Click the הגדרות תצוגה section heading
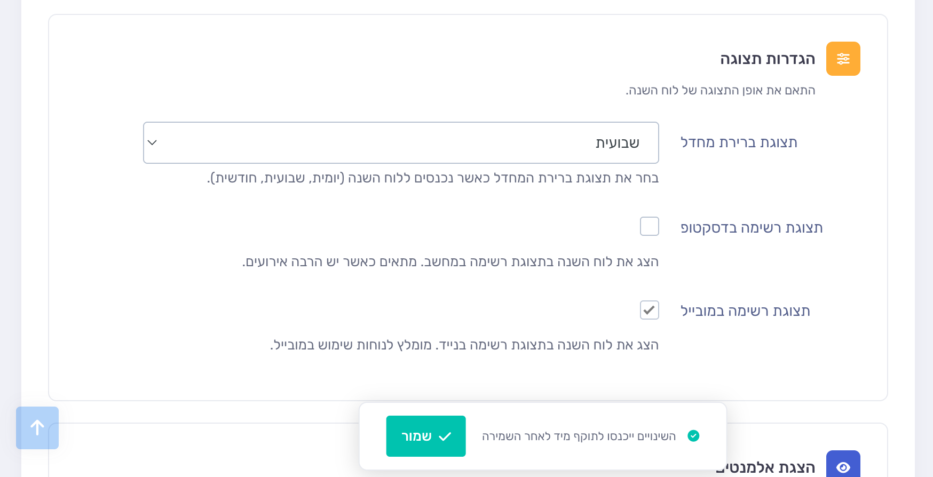This screenshot has height=477, width=933. click(768, 59)
